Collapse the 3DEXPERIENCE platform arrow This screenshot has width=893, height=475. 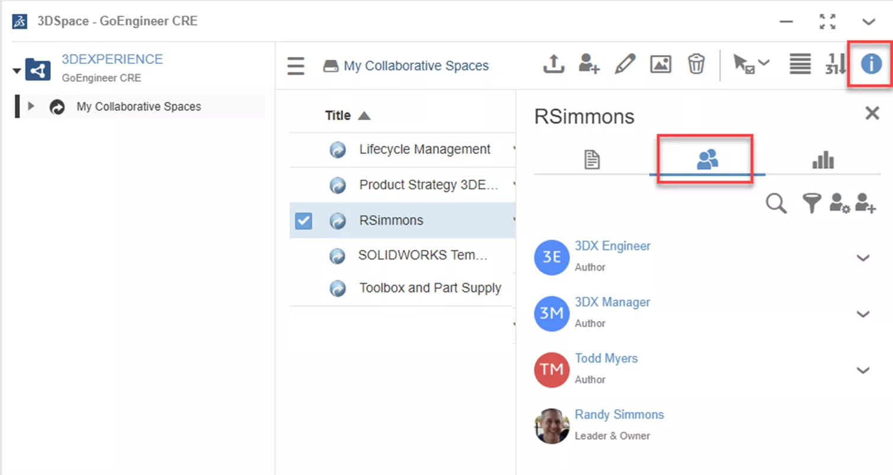tap(17, 70)
